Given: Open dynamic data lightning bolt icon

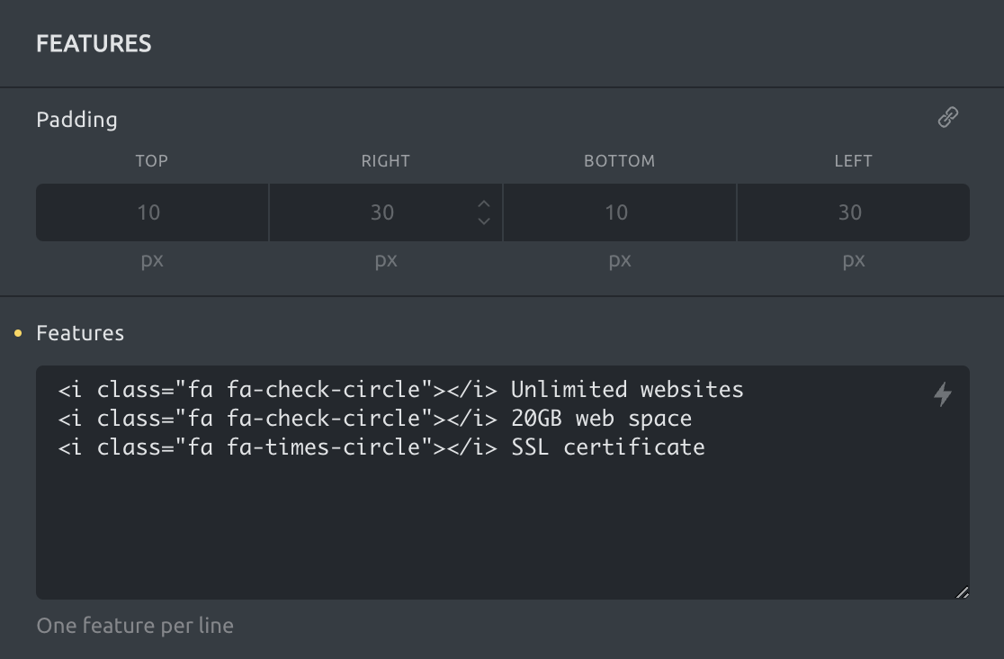Looking at the screenshot, I should pos(942,394).
